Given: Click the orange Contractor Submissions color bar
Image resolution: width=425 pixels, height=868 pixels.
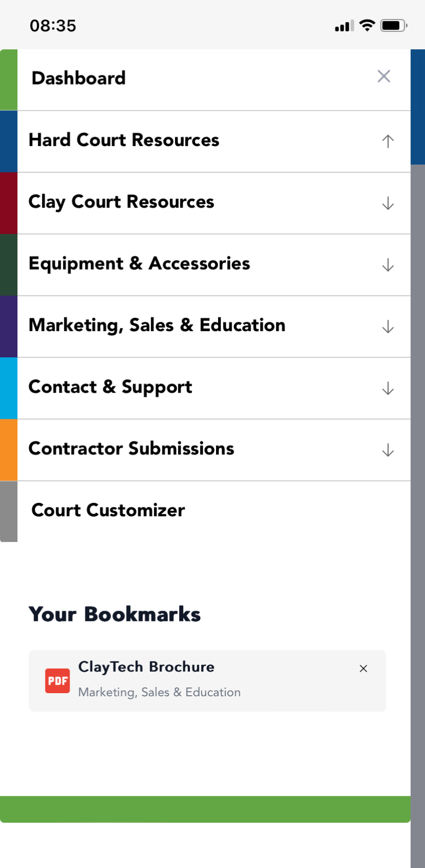Looking at the screenshot, I should [9, 450].
